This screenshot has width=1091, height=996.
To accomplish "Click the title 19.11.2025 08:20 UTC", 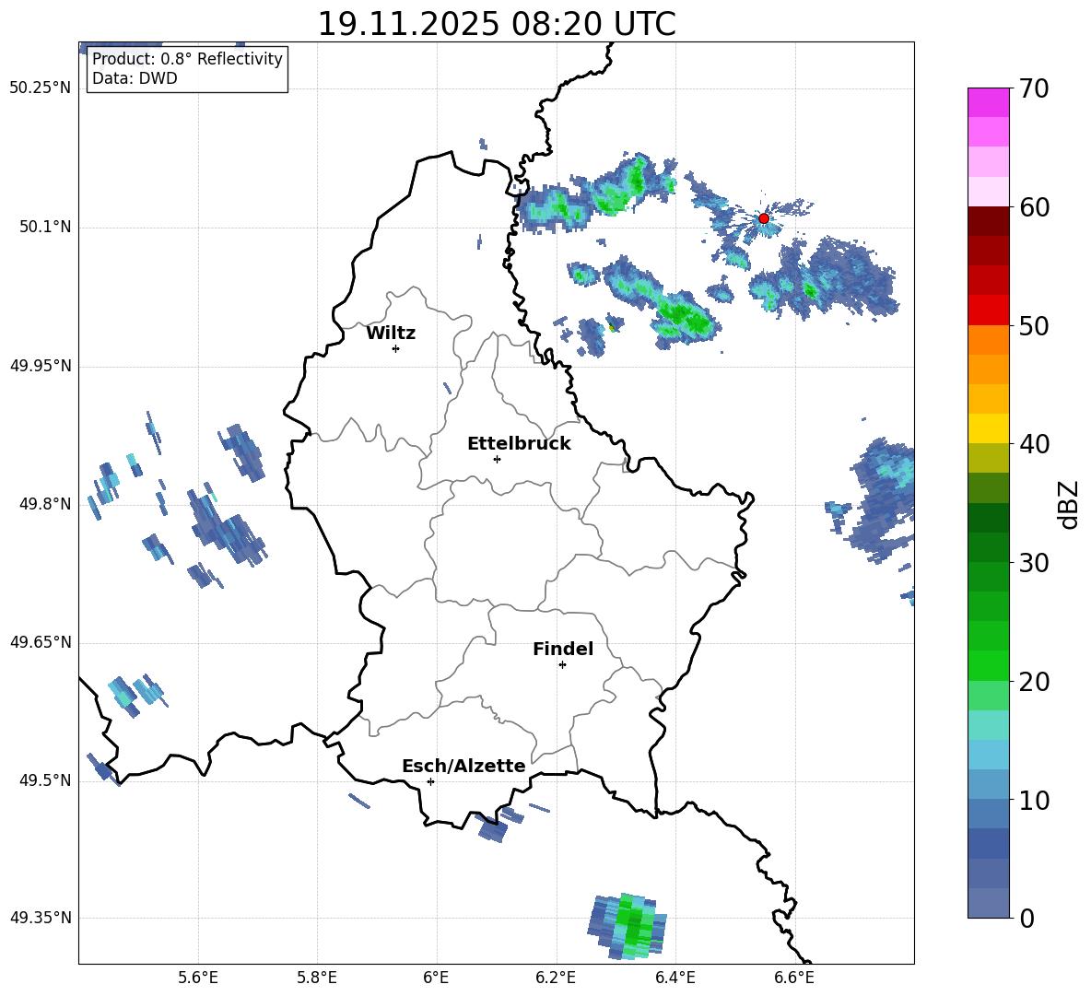I will coord(497,24).
